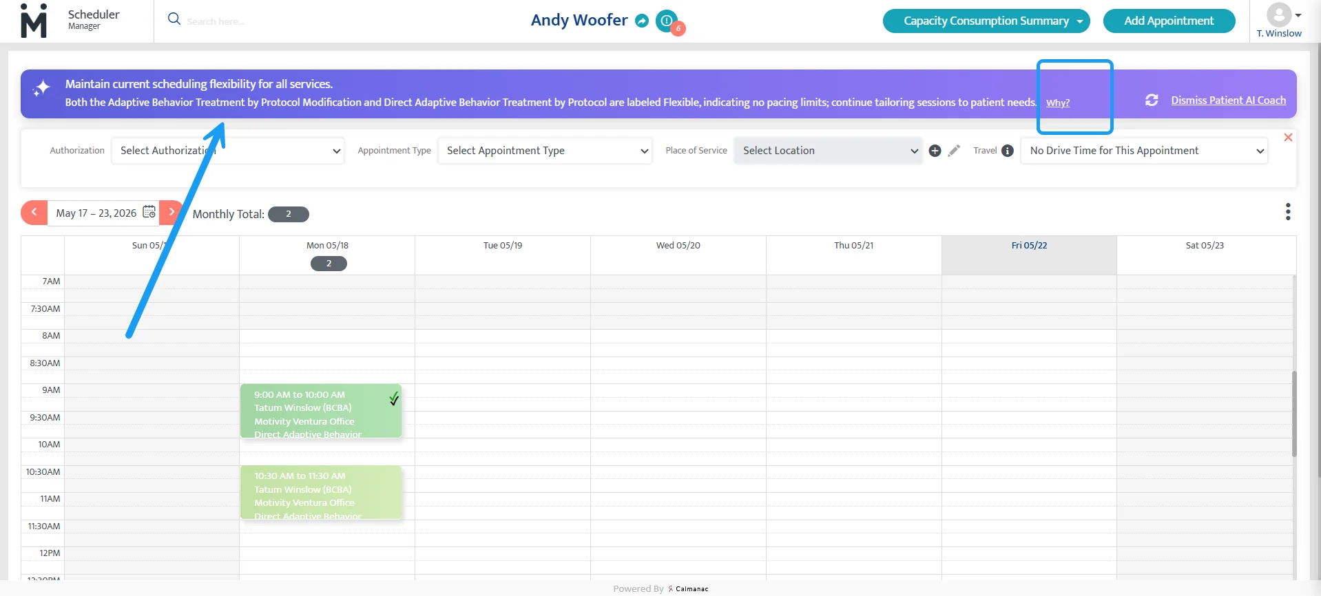Viewport: 1321px width, 596px height.
Task: Open the 10:30 AM to 11:30 AM appointment
Action: click(x=320, y=492)
